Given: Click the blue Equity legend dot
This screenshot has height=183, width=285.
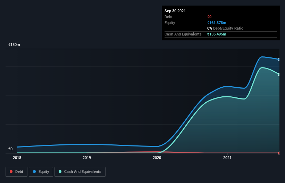Looking at the screenshot, I should point(34,172).
